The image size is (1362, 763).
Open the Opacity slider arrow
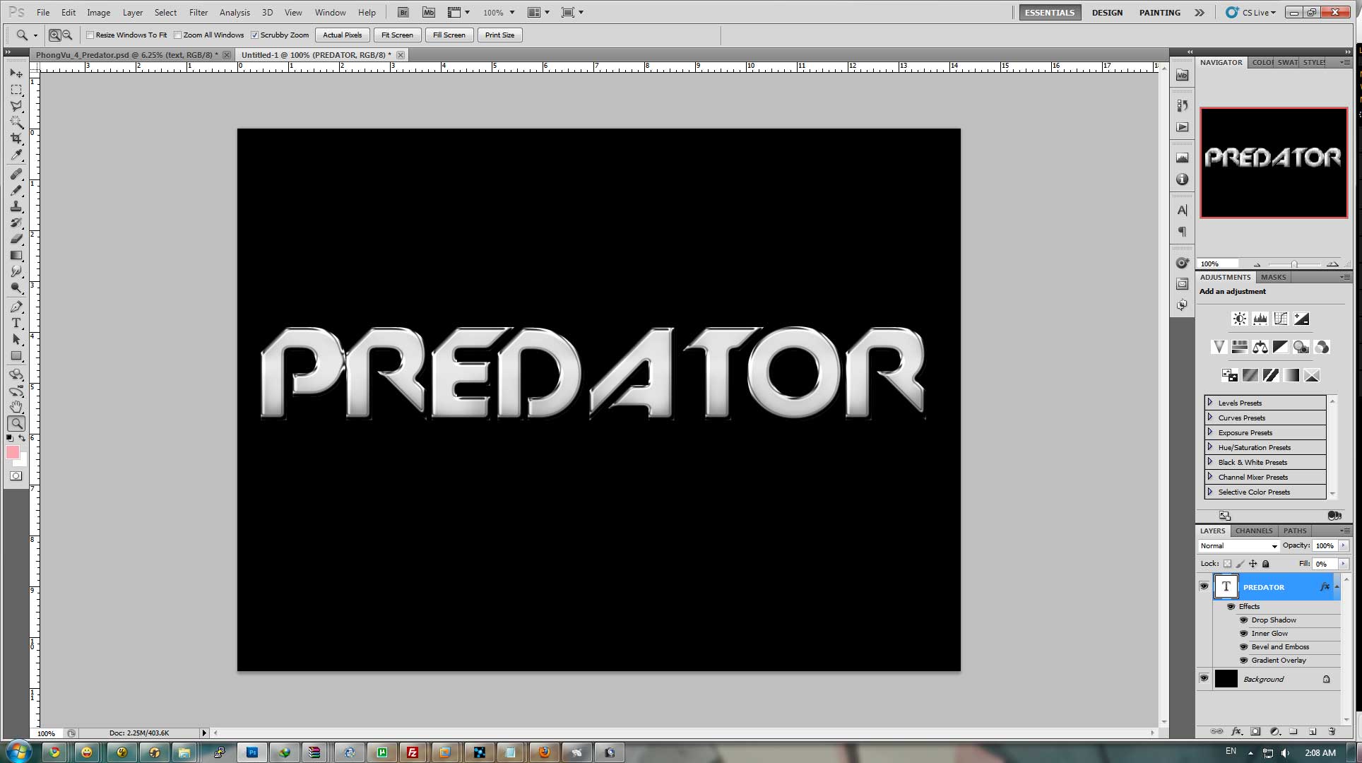click(1343, 545)
